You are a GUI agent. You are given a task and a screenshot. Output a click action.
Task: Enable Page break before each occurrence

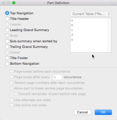point(11,71)
